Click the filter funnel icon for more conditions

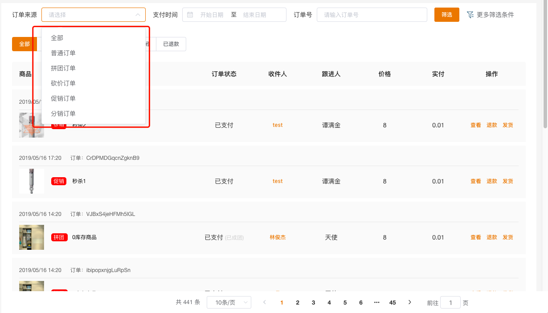click(x=470, y=15)
